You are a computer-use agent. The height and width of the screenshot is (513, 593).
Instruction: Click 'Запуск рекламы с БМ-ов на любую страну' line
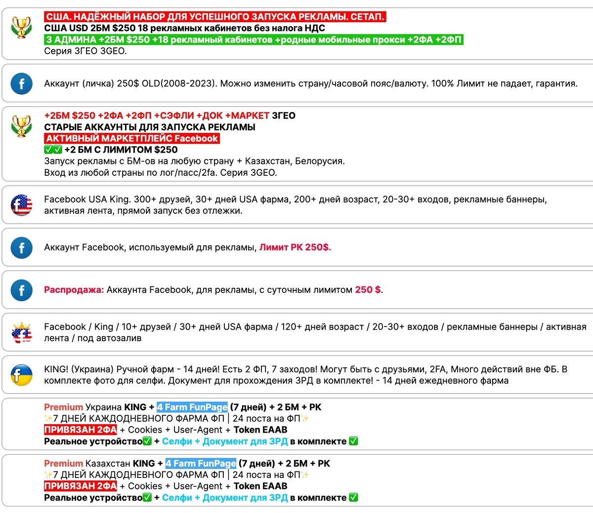point(194,161)
